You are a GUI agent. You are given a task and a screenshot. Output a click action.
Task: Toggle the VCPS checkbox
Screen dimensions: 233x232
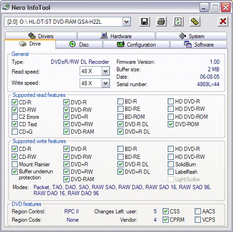click(198, 219)
